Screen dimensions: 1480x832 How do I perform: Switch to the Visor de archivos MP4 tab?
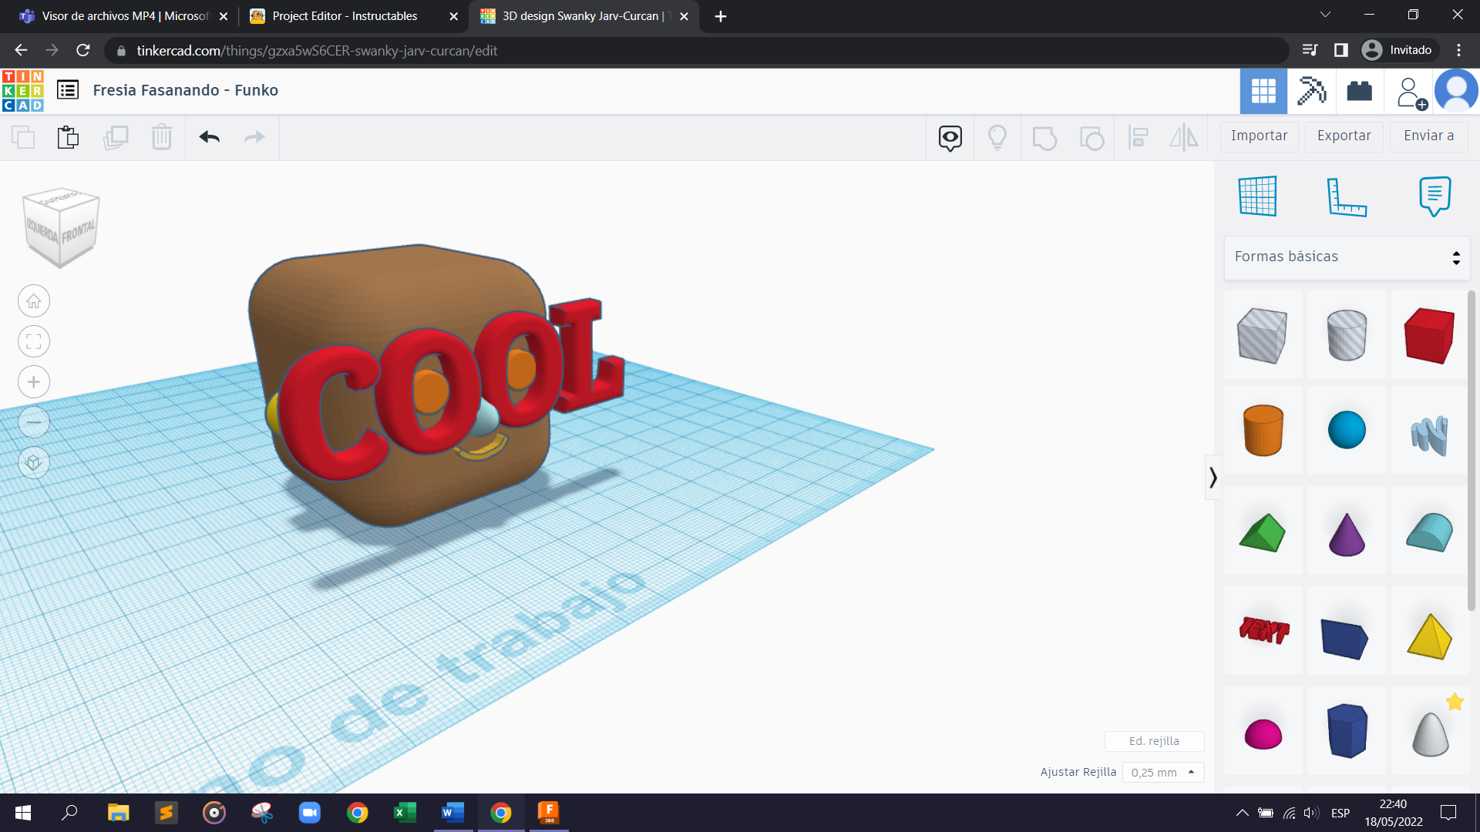(123, 16)
